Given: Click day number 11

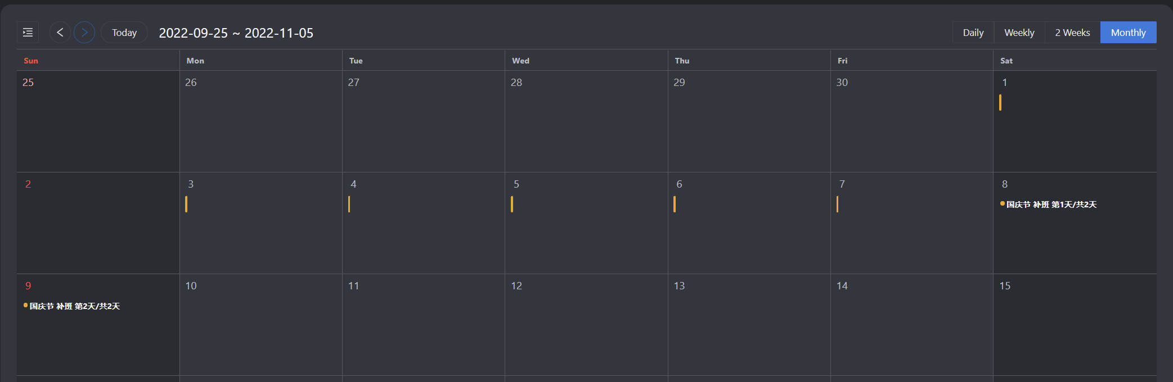Looking at the screenshot, I should pyautogui.click(x=354, y=286).
